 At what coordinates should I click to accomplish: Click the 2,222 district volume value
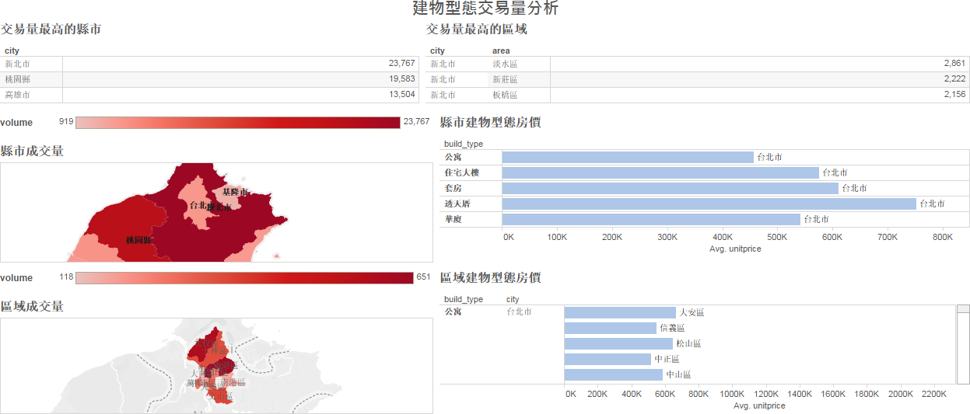954,79
